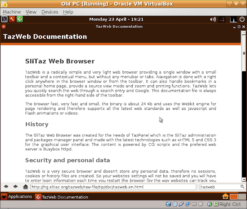Open the wrench settings icon in top panel
The width and height of the screenshot is (247, 209).
[x=12, y=19]
